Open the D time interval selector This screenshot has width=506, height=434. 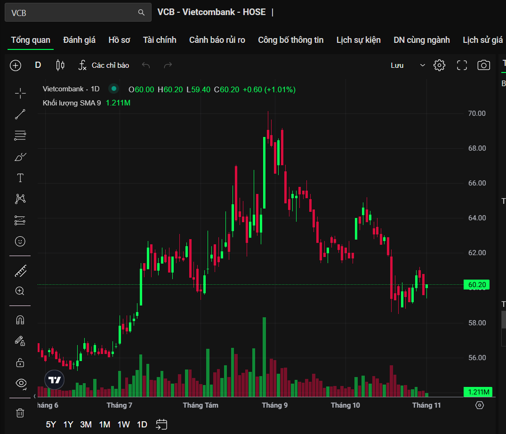coord(38,65)
